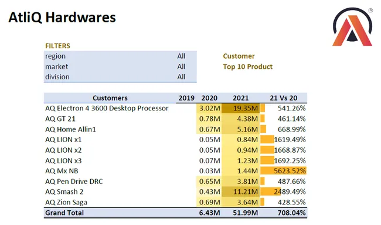
Task: Click the region filter label
Action: point(55,56)
